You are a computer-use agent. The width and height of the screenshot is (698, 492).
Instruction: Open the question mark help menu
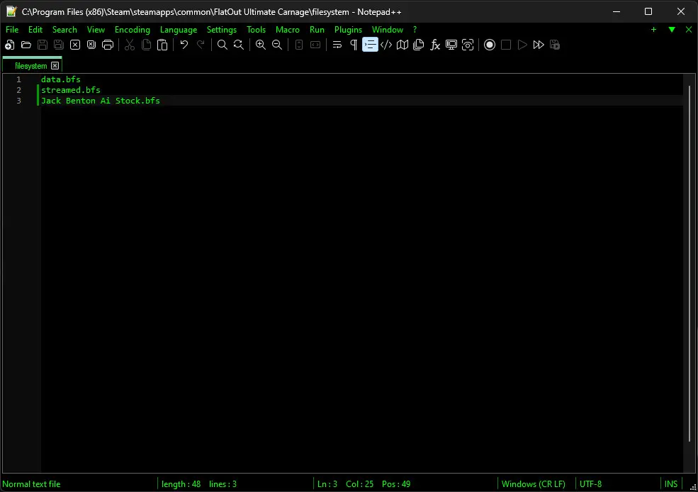415,30
